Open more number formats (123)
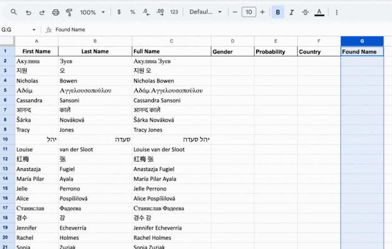This screenshot has width=392, height=249. 174,12
